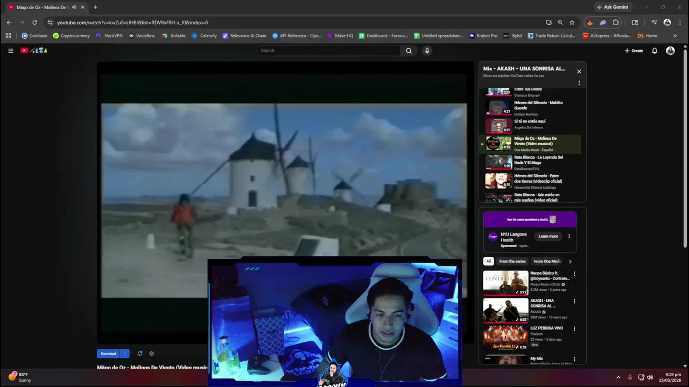Screen dimensions: 689x387
Task: Open the gear settings icon below video
Action: tap(152, 354)
